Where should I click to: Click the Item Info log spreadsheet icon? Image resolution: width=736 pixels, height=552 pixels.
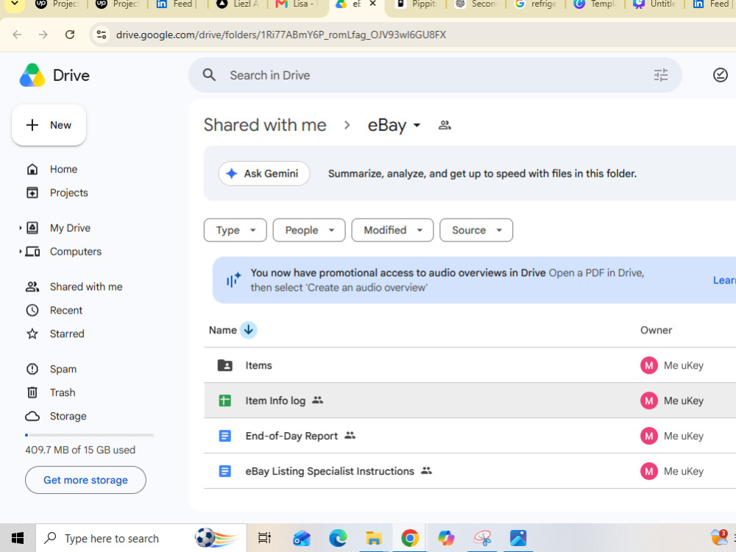[x=224, y=400]
